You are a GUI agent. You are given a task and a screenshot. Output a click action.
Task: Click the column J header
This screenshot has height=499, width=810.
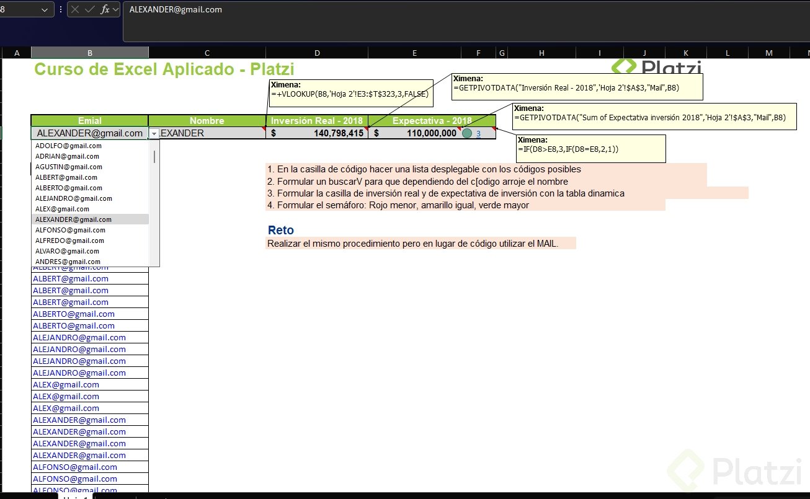point(644,53)
